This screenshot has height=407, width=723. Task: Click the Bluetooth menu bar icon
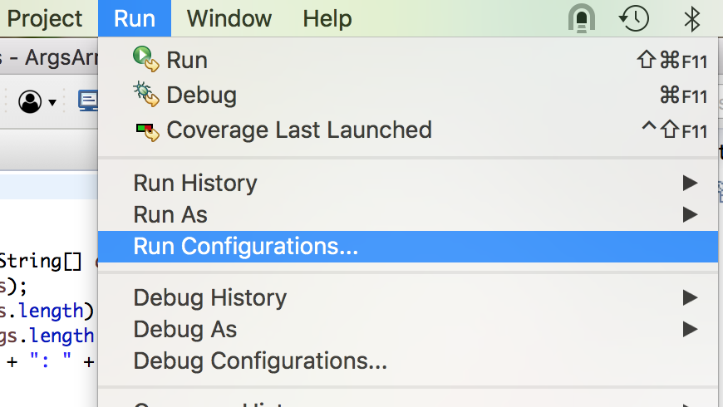[x=691, y=18]
